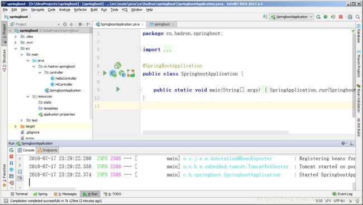Select HiController class in tree

[x=61, y=85]
